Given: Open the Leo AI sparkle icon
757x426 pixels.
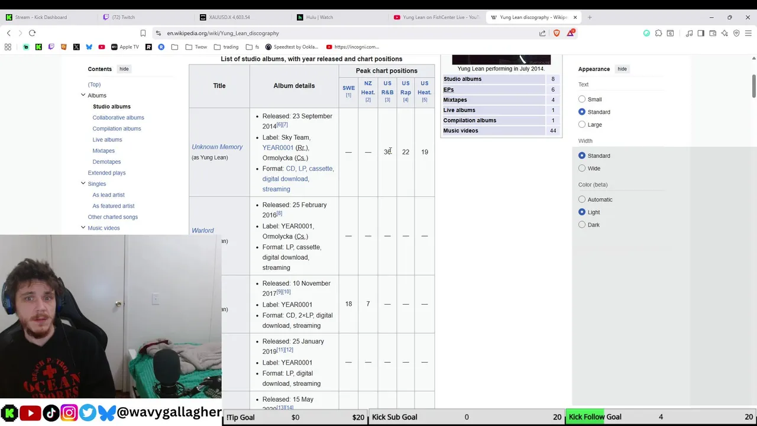Looking at the screenshot, I should click(x=724, y=33).
